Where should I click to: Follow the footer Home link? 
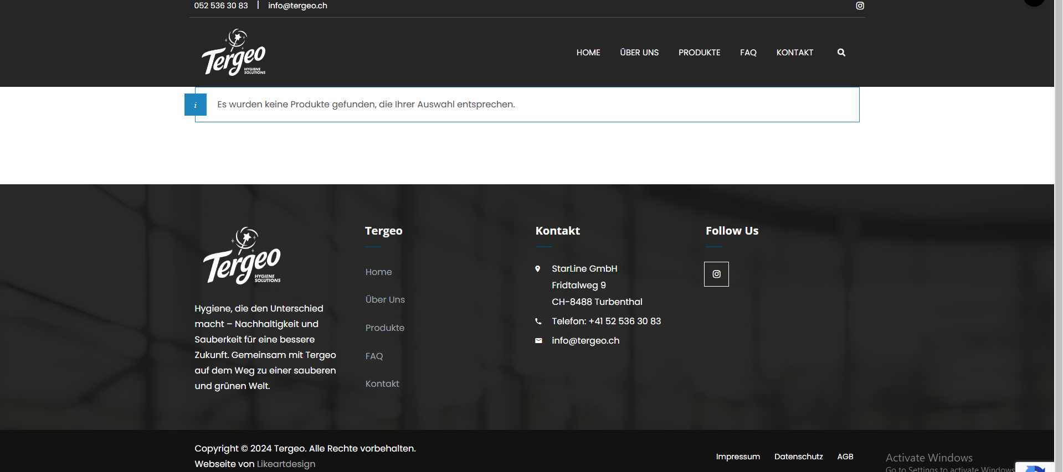(x=378, y=272)
